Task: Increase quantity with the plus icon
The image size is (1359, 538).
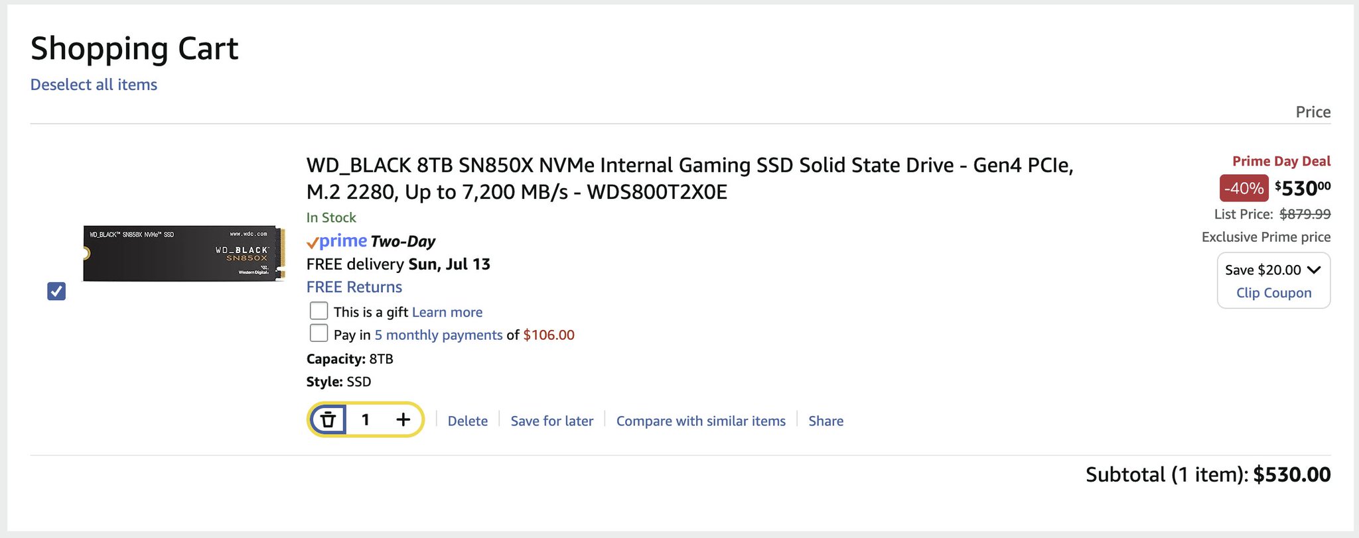Action: tap(403, 419)
